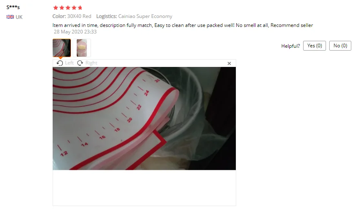
Task: Click the 'Left' rotate label
Action: pyautogui.click(x=69, y=63)
